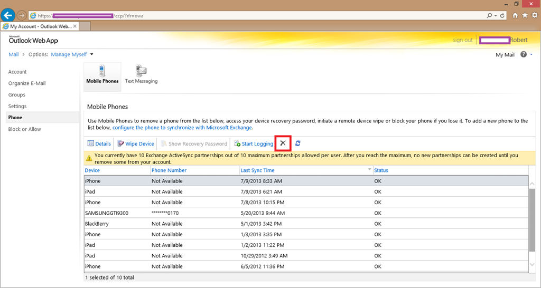Click Wipe Device button
The height and width of the screenshot is (288, 541).
coord(136,143)
